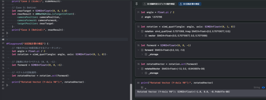Click struct icon of _storage under rotatedVector
Viewport: 266px width, 100px height.
146,73
